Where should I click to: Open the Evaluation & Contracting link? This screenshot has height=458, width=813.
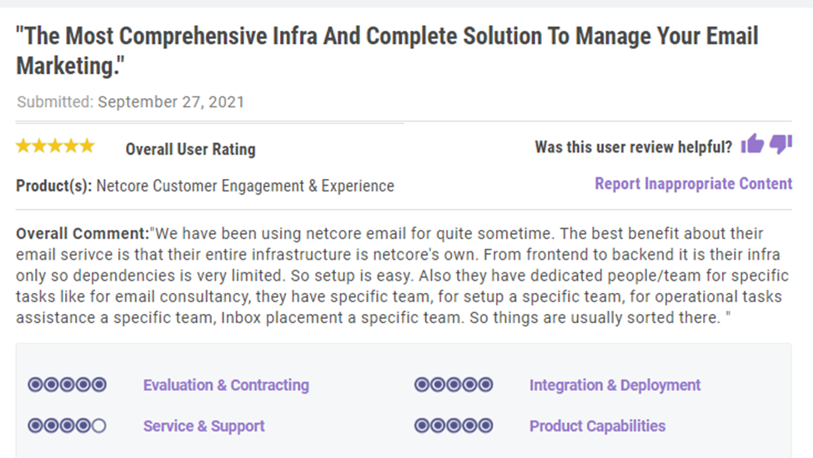(x=226, y=385)
